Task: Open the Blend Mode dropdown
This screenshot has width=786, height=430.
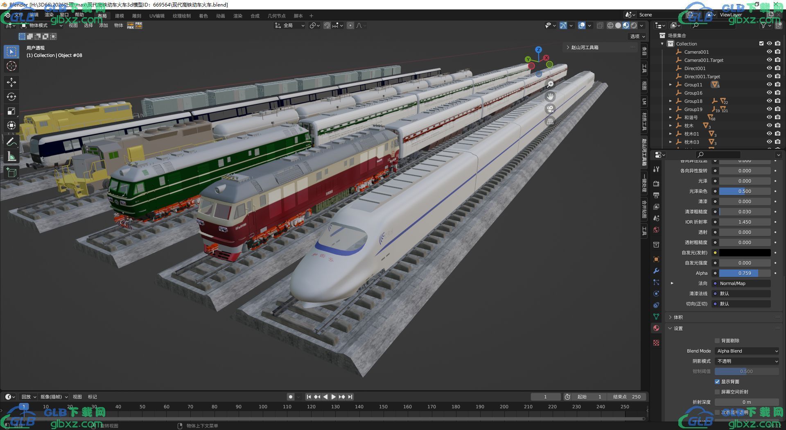Action: click(747, 351)
